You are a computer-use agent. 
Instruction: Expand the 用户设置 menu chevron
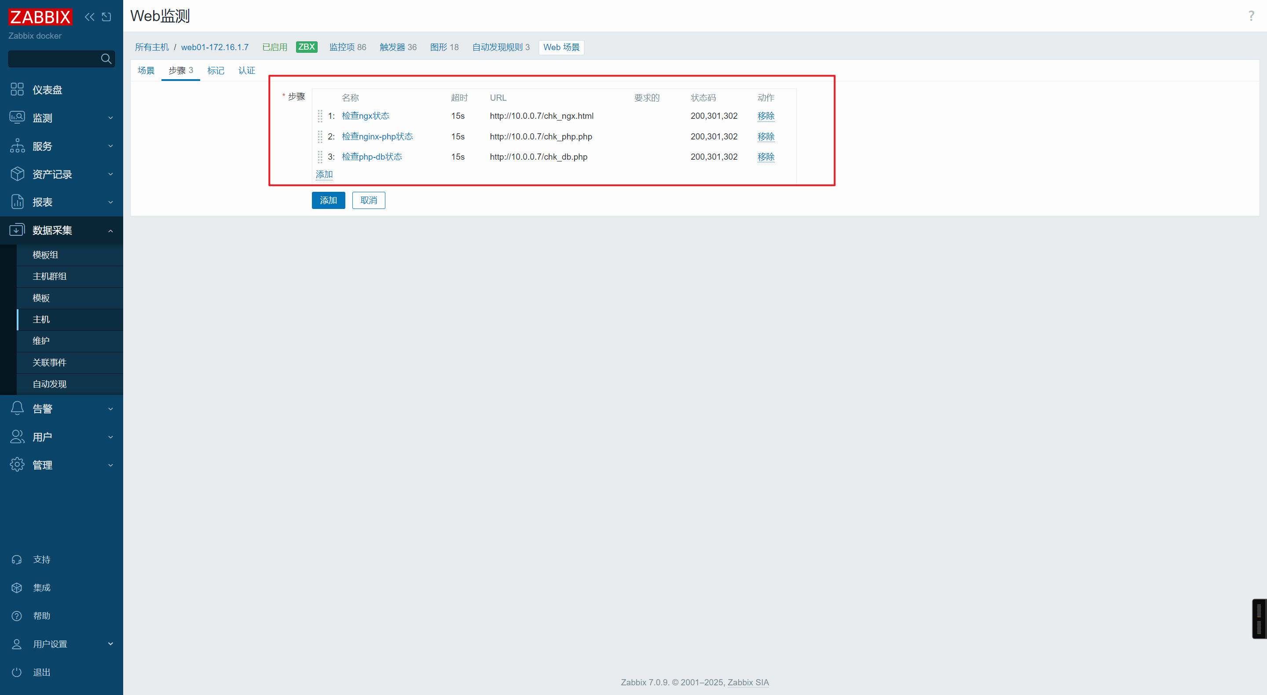coord(111,644)
